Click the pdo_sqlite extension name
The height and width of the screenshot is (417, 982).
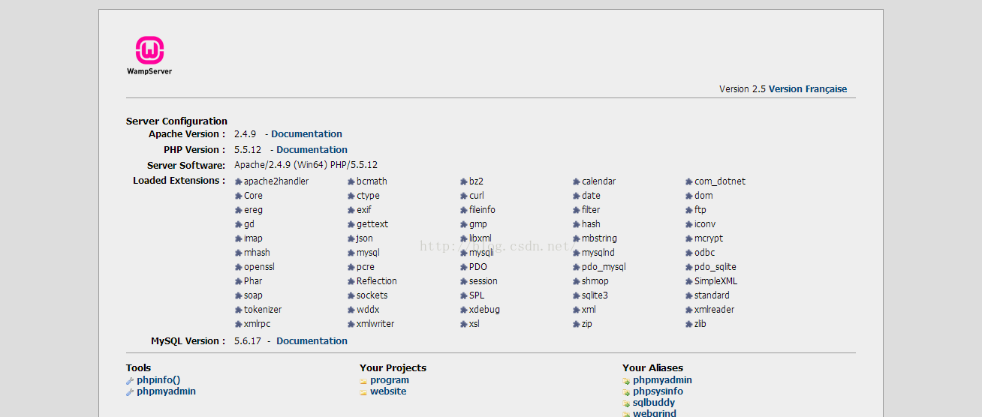[x=715, y=267]
